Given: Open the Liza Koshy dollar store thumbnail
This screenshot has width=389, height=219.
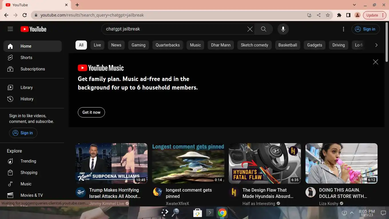Looking at the screenshot, I should pos(342,163).
